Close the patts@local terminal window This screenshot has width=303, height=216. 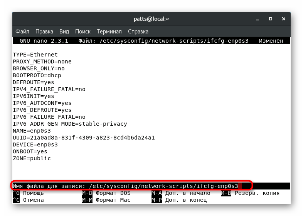(x=284, y=19)
